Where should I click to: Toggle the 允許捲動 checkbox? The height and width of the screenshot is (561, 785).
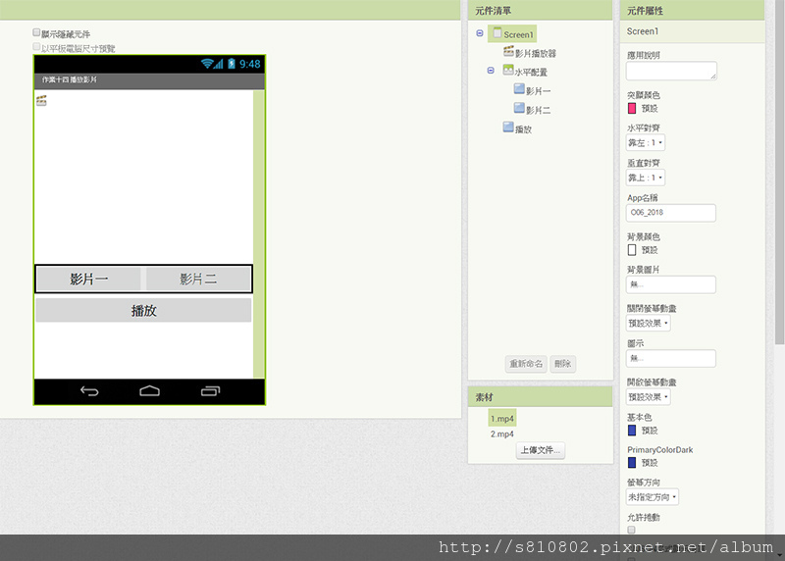[631, 530]
